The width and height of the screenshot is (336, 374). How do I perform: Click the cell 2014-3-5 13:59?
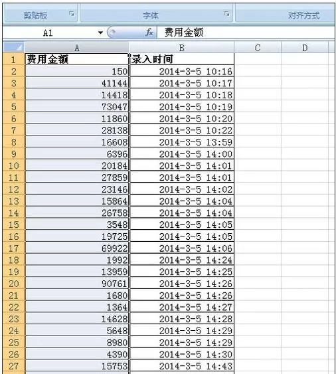182,141
